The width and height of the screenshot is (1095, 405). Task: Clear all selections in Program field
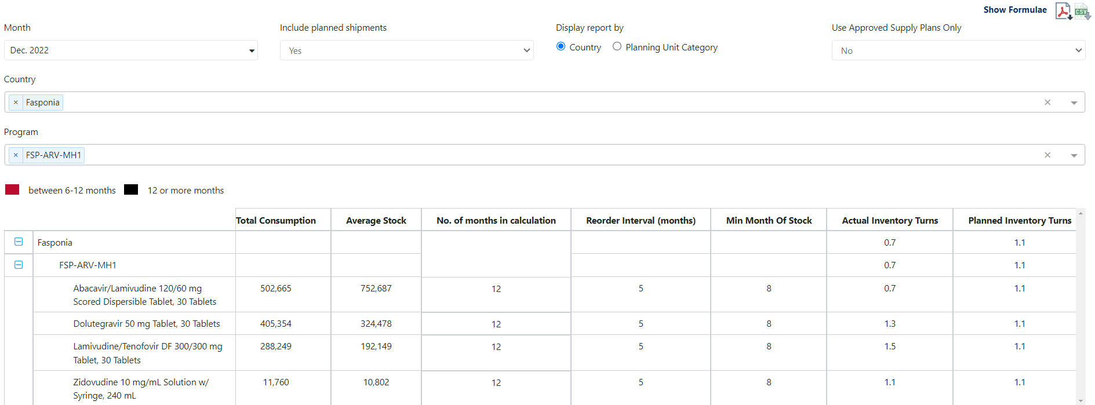(1047, 155)
